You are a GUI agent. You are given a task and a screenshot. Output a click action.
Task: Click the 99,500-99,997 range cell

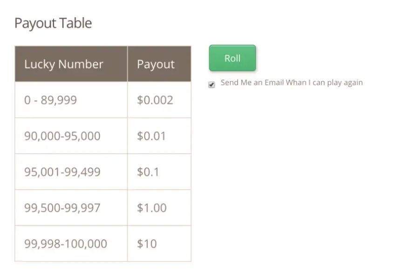point(71,208)
